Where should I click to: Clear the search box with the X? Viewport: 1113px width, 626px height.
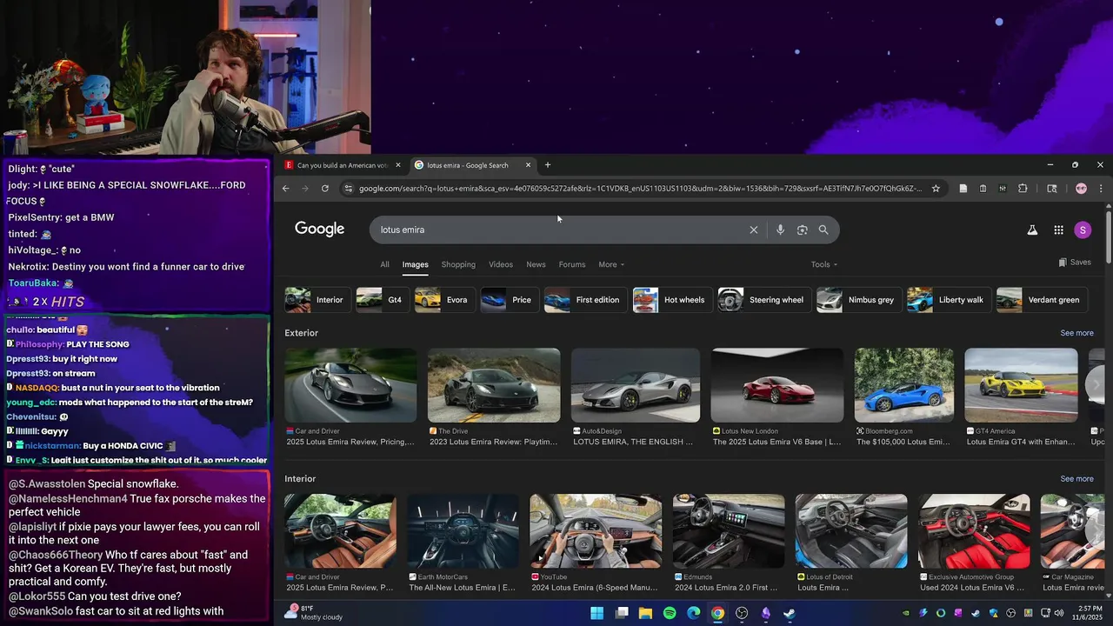point(754,230)
